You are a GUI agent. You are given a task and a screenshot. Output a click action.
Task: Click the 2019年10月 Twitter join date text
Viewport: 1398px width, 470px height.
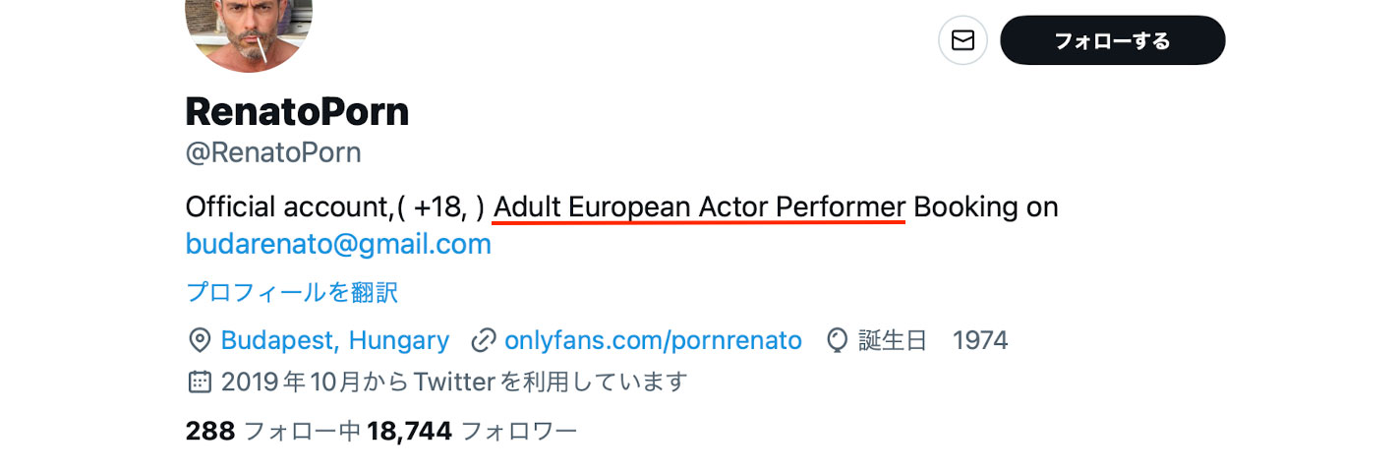tap(453, 382)
